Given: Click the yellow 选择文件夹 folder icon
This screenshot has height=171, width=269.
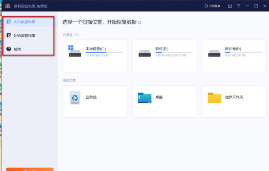Looking at the screenshot, I should point(214,98).
